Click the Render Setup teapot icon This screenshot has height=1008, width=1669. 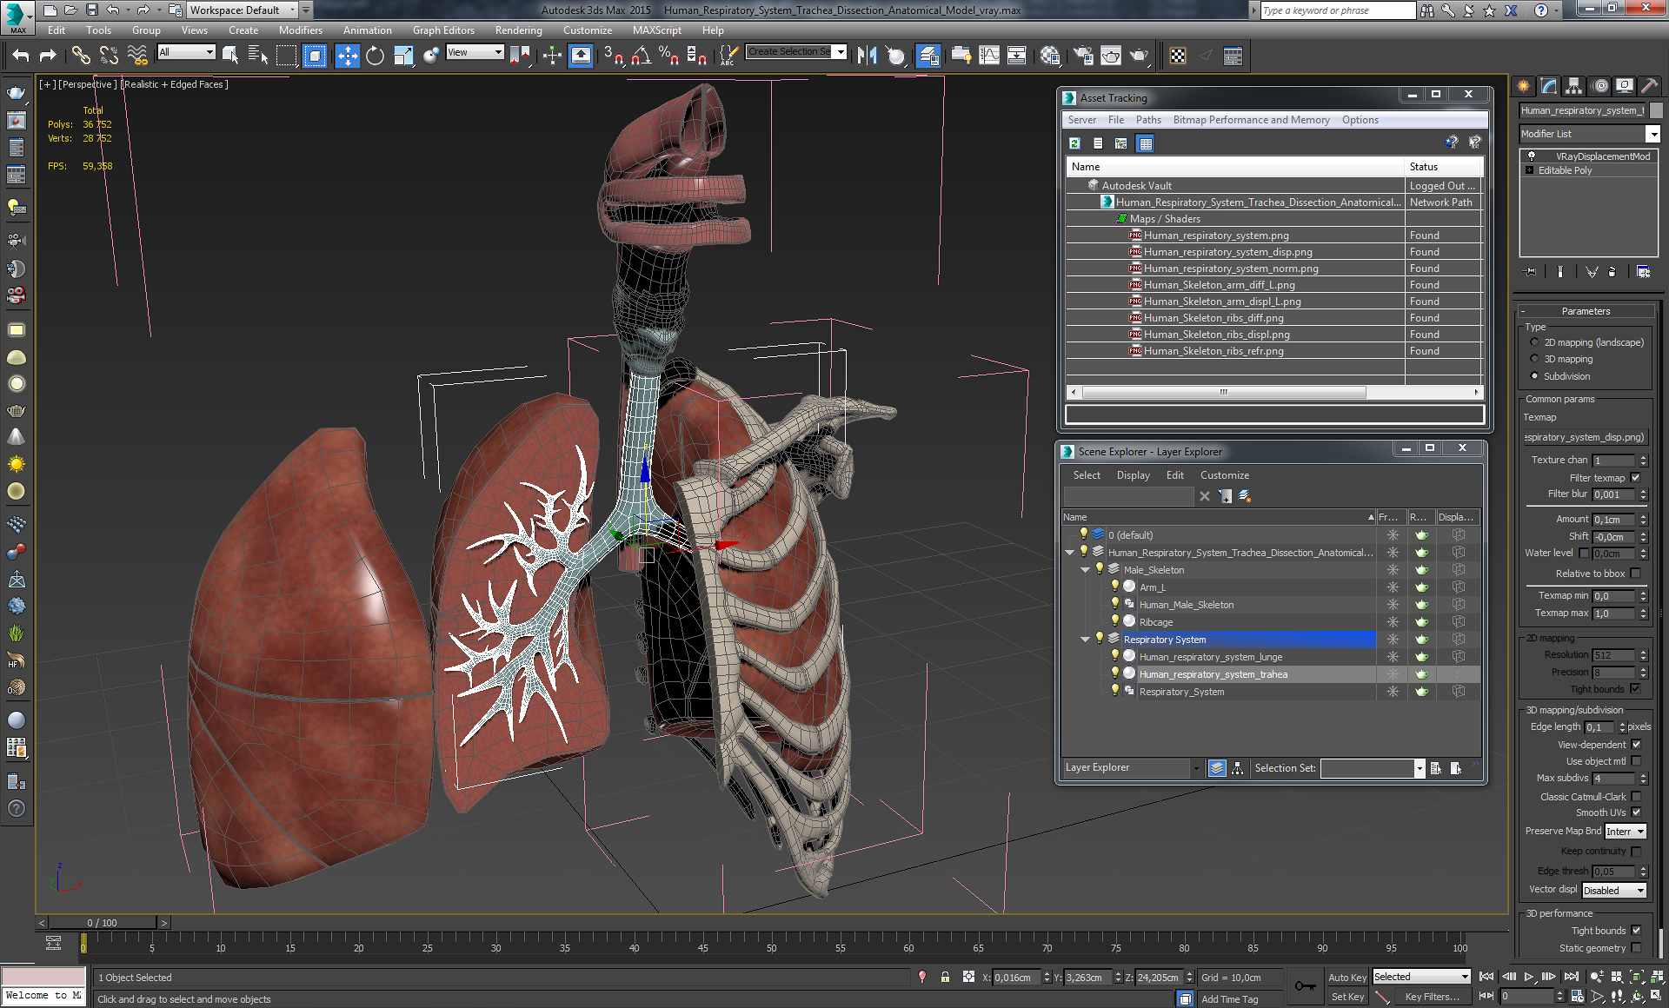[x=1083, y=56]
